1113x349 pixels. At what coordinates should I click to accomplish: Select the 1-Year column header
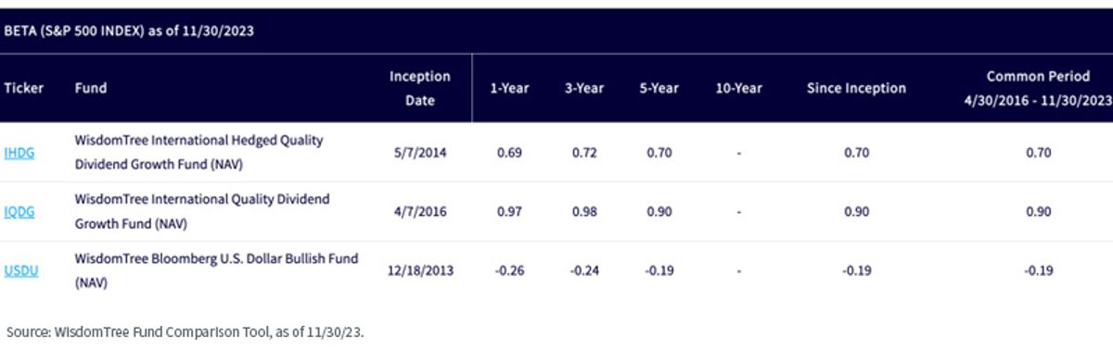pyautogui.click(x=510, y=89)
